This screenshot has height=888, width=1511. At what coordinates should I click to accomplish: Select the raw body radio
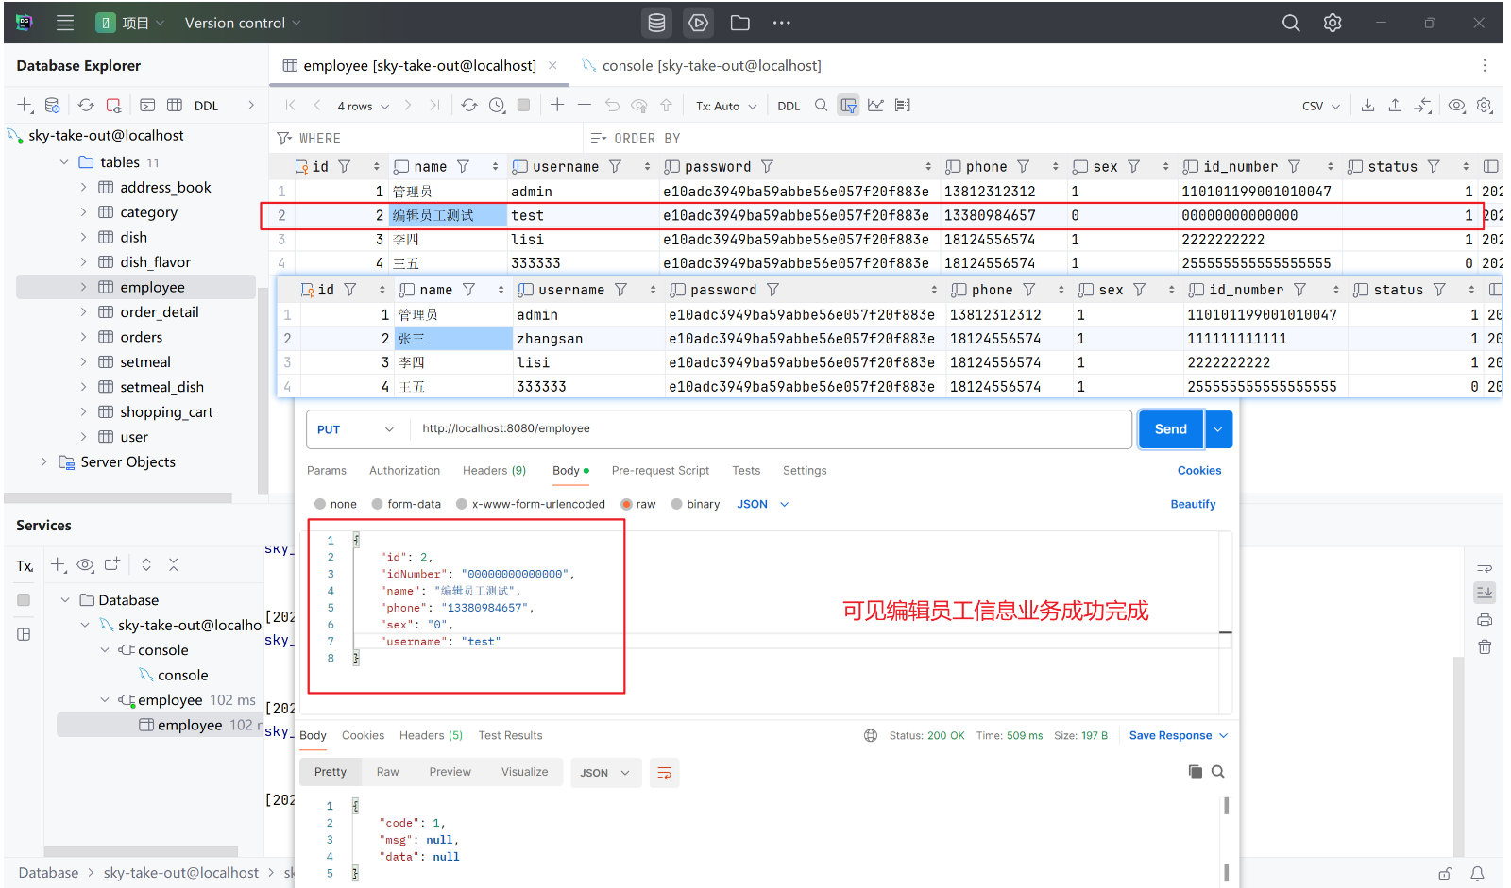pos(626,504)
